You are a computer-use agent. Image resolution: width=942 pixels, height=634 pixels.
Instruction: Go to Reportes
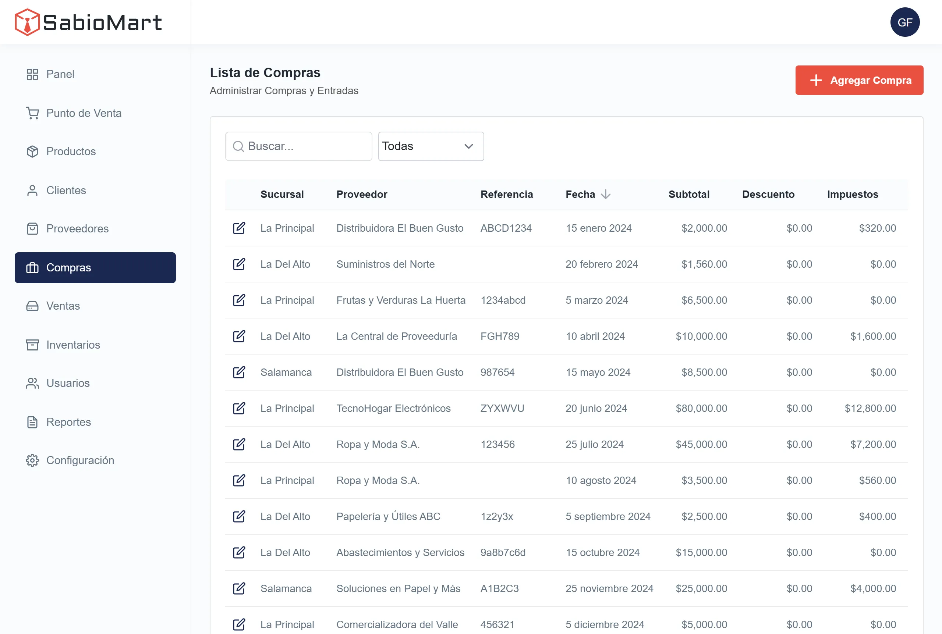(95, 422)
